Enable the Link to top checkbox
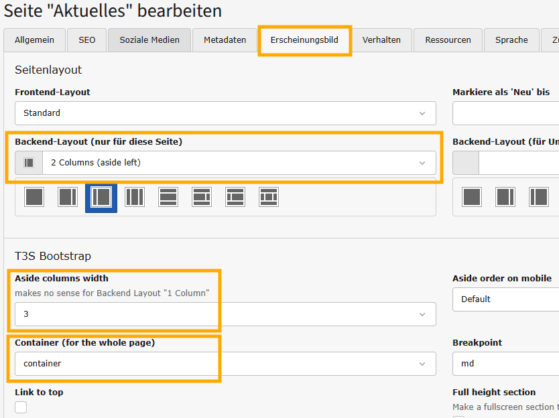The height and width of the screenshot is (418, 559). (x=21, y=407)
